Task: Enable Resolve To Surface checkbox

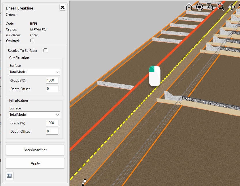Action: point(45,50)
